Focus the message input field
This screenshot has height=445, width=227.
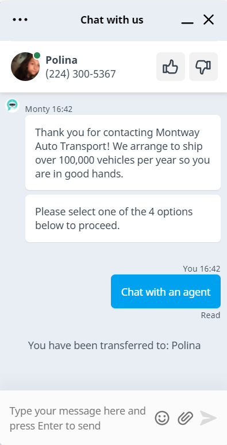pos(78,418)
